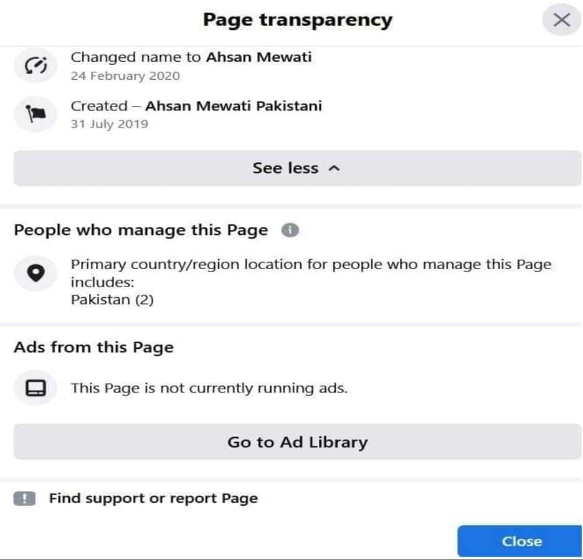
Task: Click the ads monitor icon
Action: tap(36, 388)
